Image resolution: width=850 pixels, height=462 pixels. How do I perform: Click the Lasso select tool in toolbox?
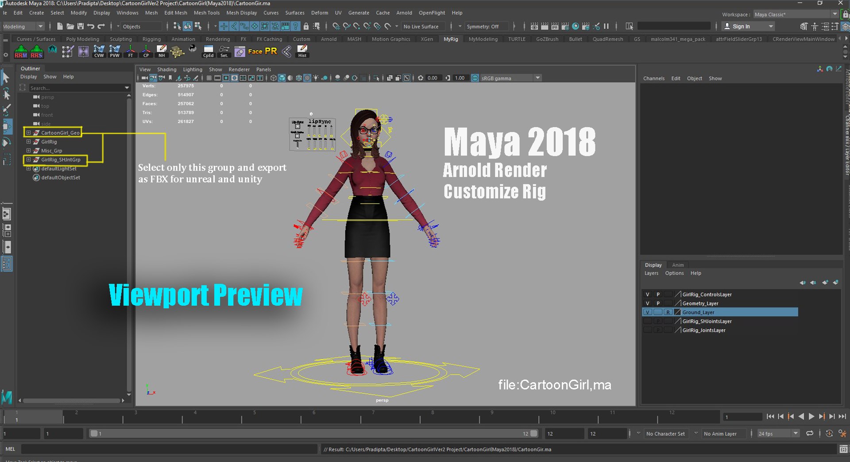[7, 93]
